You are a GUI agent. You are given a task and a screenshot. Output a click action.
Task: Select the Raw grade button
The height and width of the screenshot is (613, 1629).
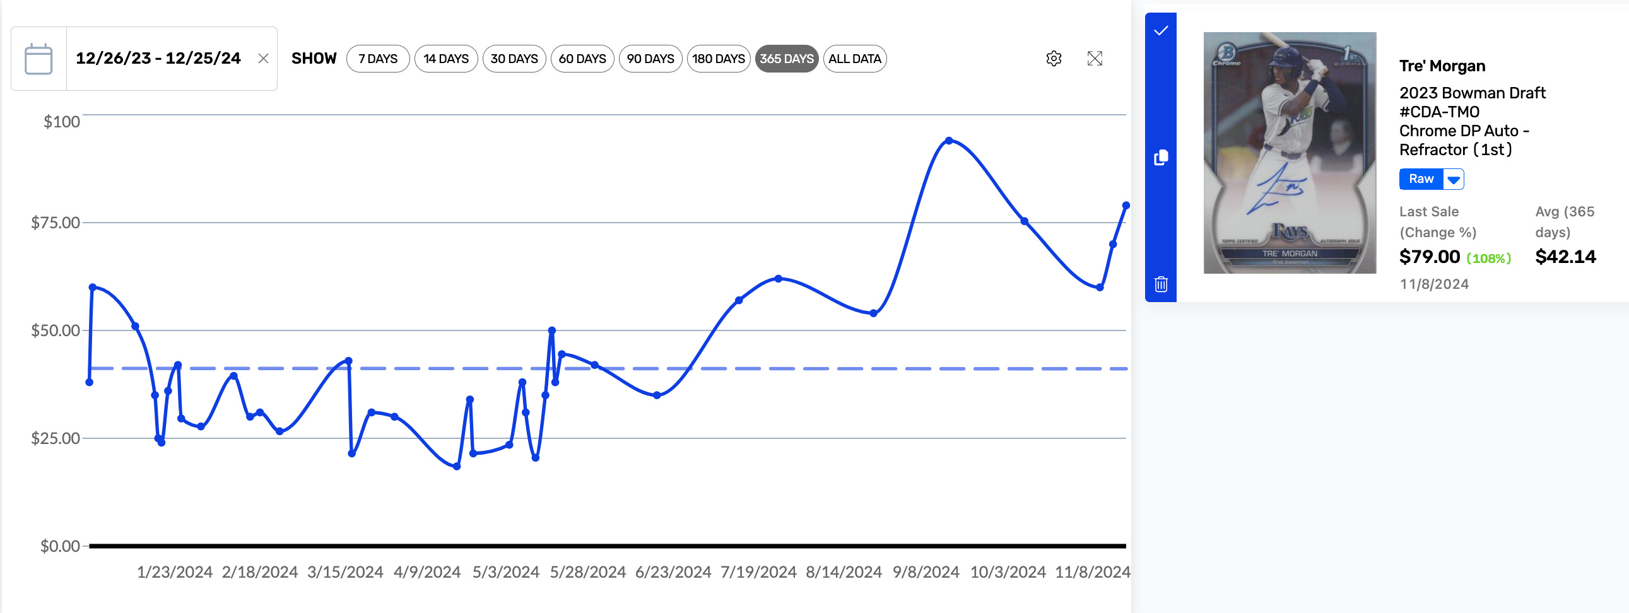coord(1421,180)
